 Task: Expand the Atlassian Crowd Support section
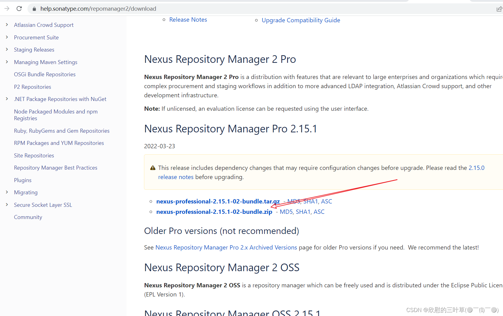tap(7, 25)
